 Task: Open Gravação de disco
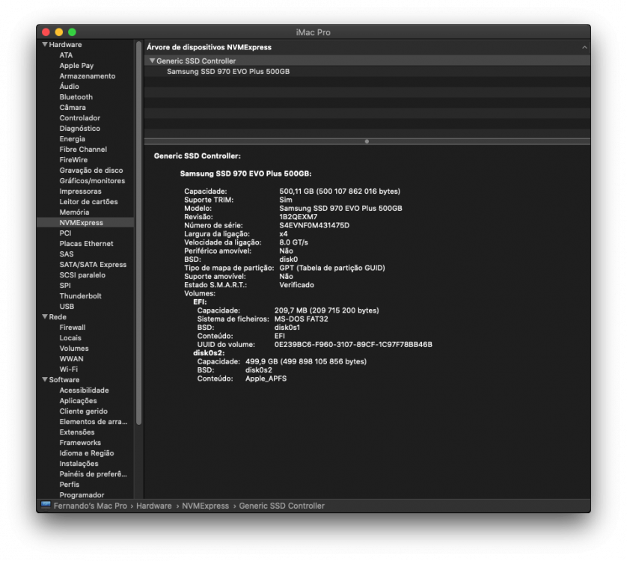pos(91,171)
